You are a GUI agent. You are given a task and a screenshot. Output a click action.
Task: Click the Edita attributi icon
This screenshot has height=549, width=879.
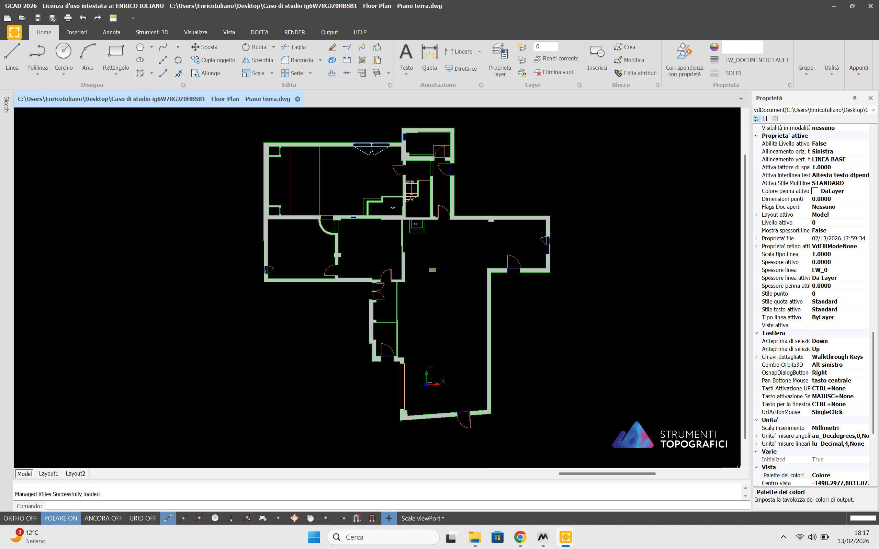pyautogui.click(x=618, y=73)
